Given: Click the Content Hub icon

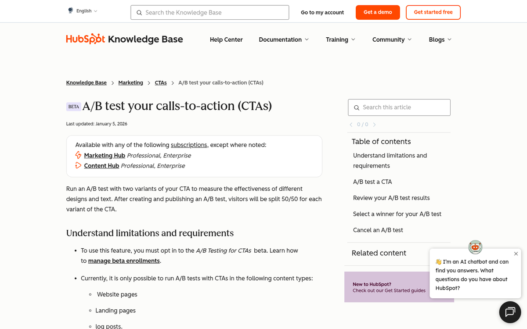Looking at the screenshot, I should coord(78,166).
